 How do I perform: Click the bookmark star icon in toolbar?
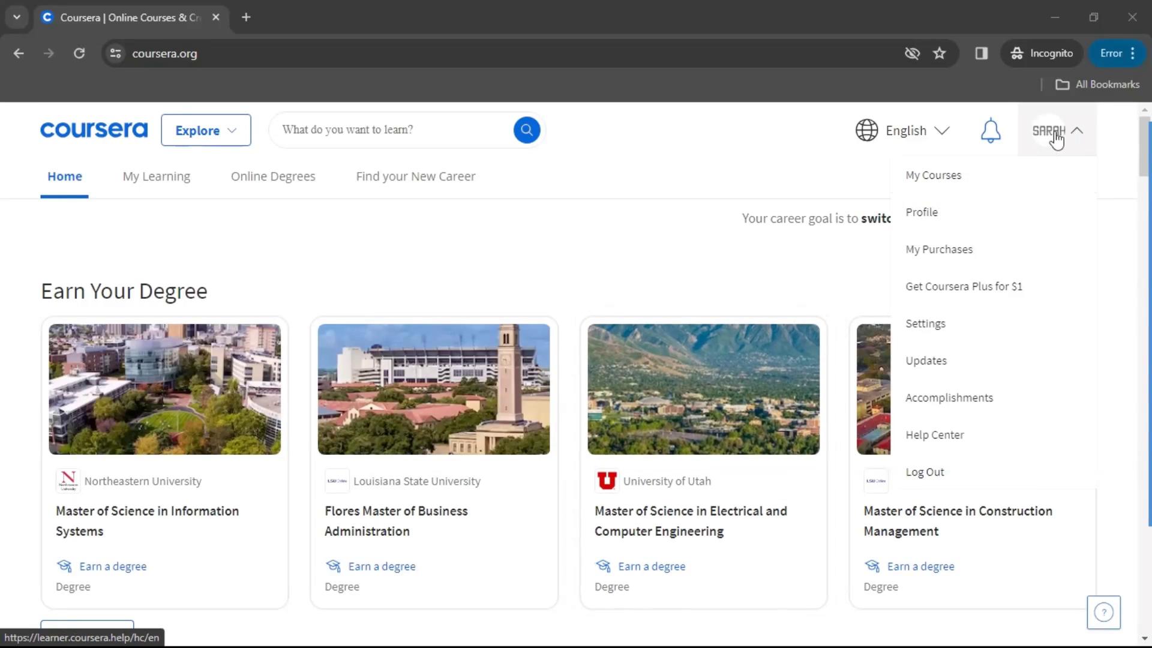[940, 53]
